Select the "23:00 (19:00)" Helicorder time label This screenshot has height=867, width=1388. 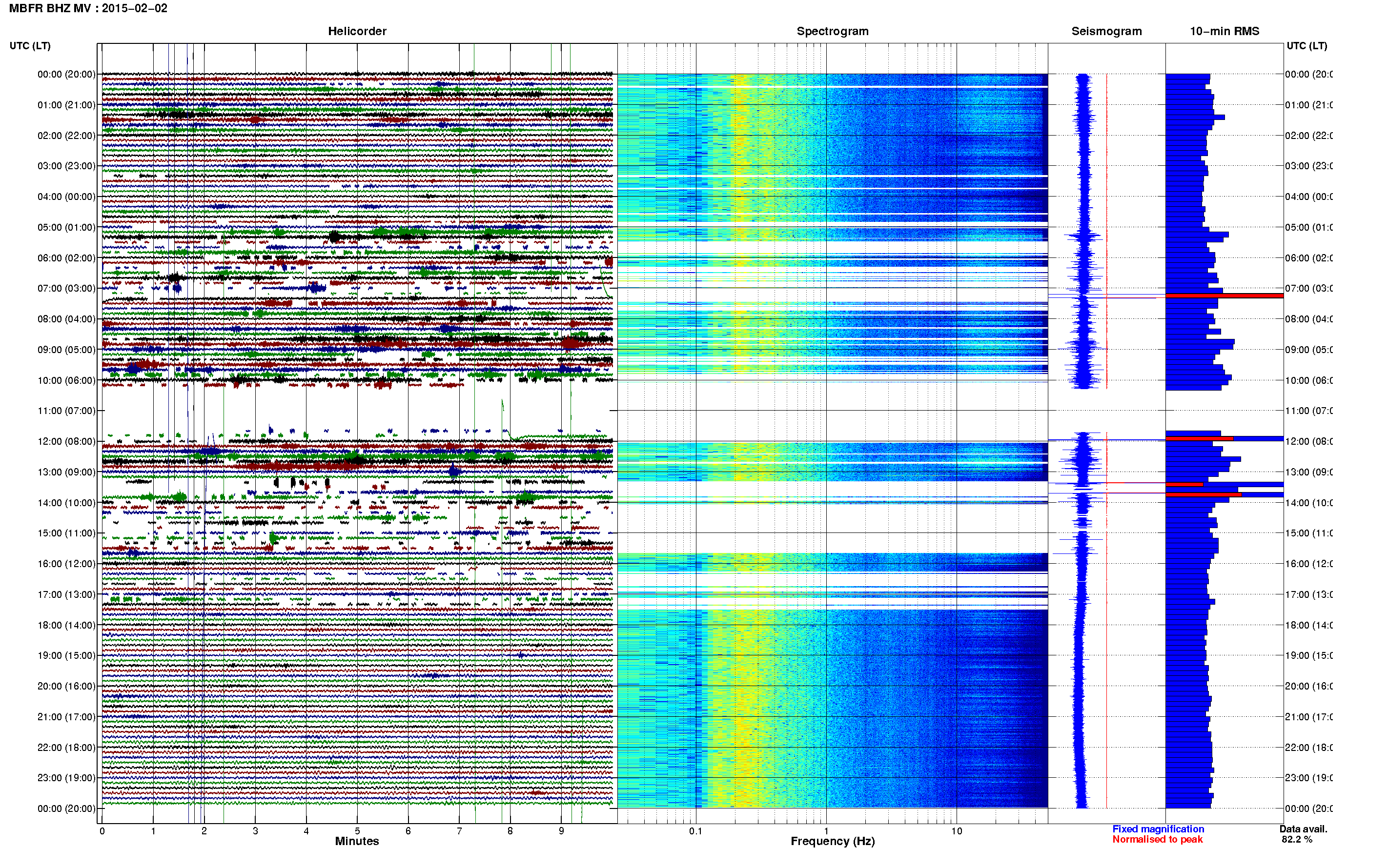(66, 778)
